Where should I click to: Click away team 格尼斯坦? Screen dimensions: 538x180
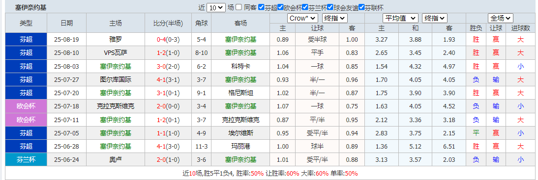pyautogui.click(x=240, y=93)
